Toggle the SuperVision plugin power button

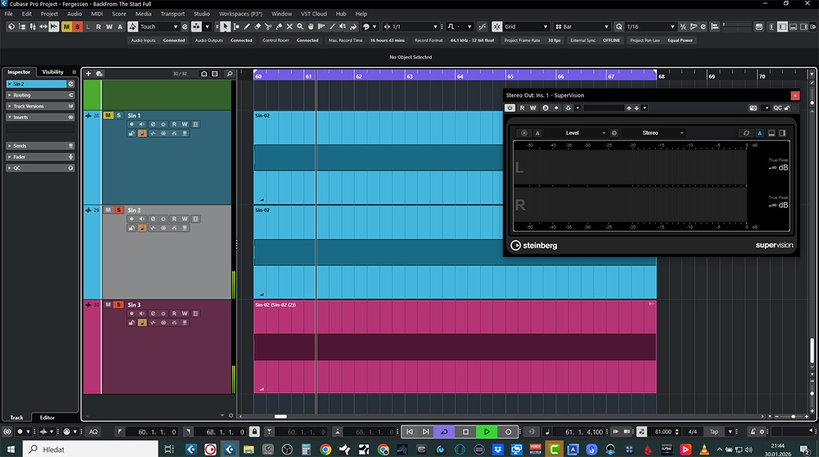point(510,108)
